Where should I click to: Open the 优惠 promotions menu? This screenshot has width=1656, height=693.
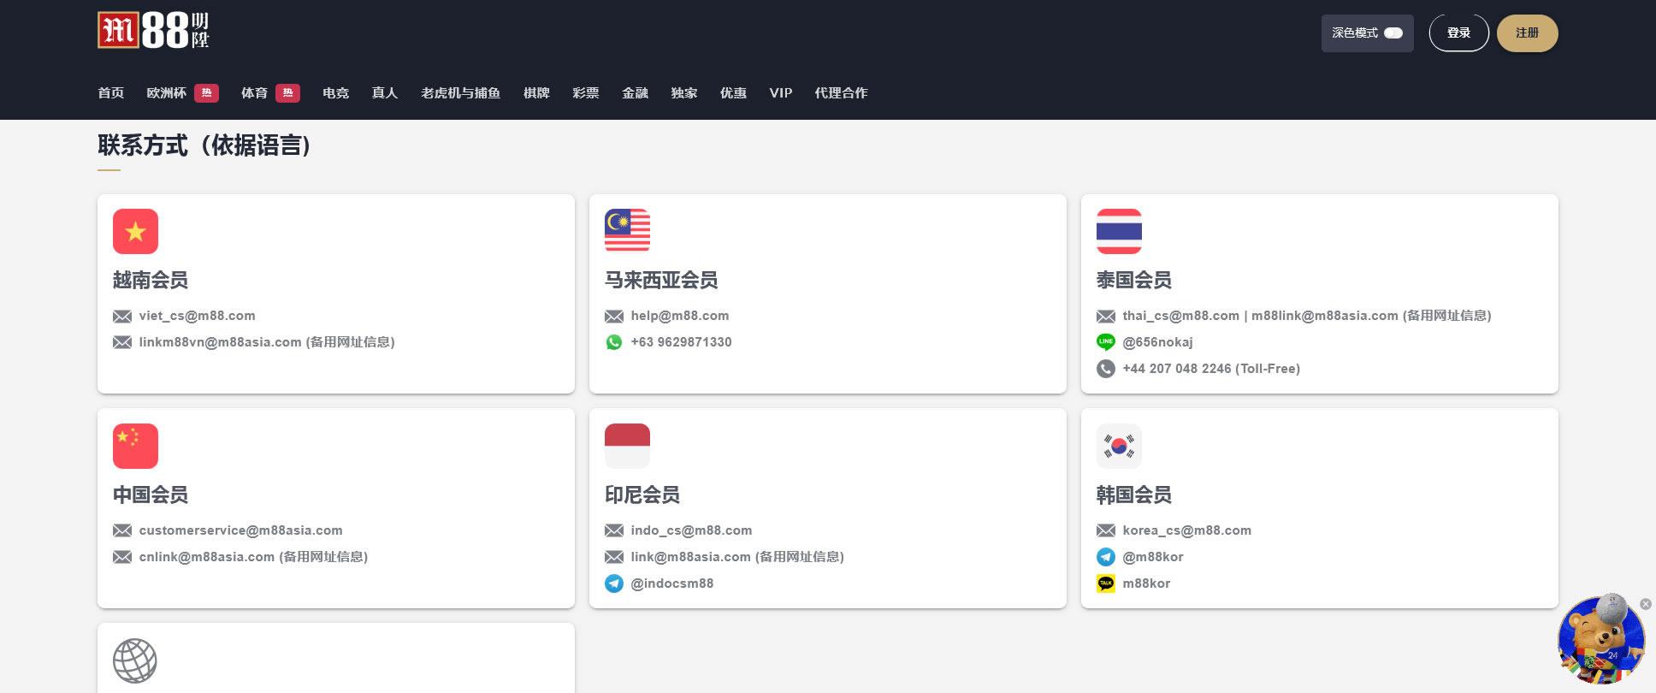tap(733, 93)
